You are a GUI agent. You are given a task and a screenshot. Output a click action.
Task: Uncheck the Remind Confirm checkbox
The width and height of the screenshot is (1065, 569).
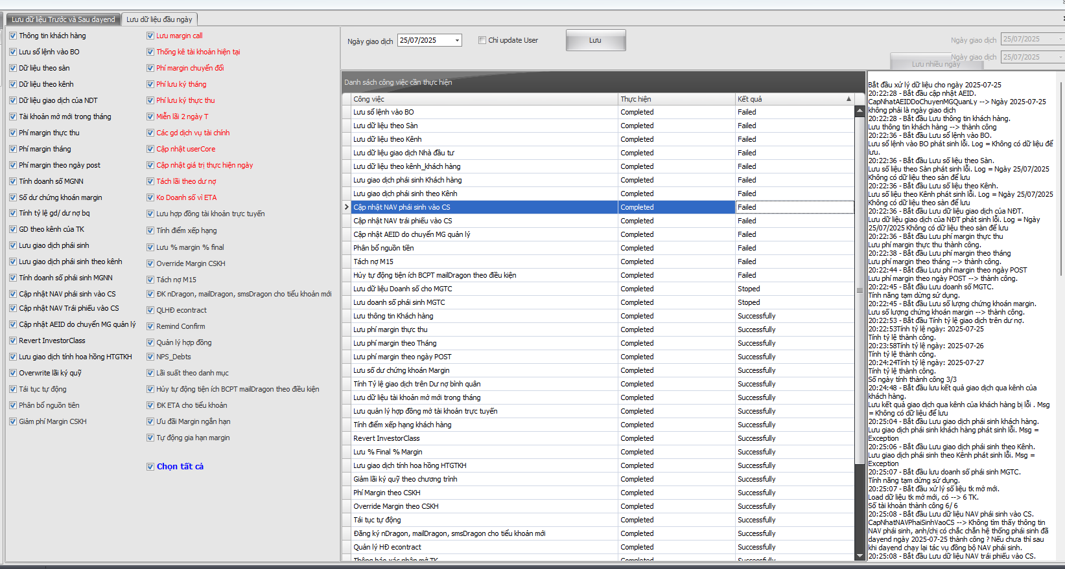[150, 326]
